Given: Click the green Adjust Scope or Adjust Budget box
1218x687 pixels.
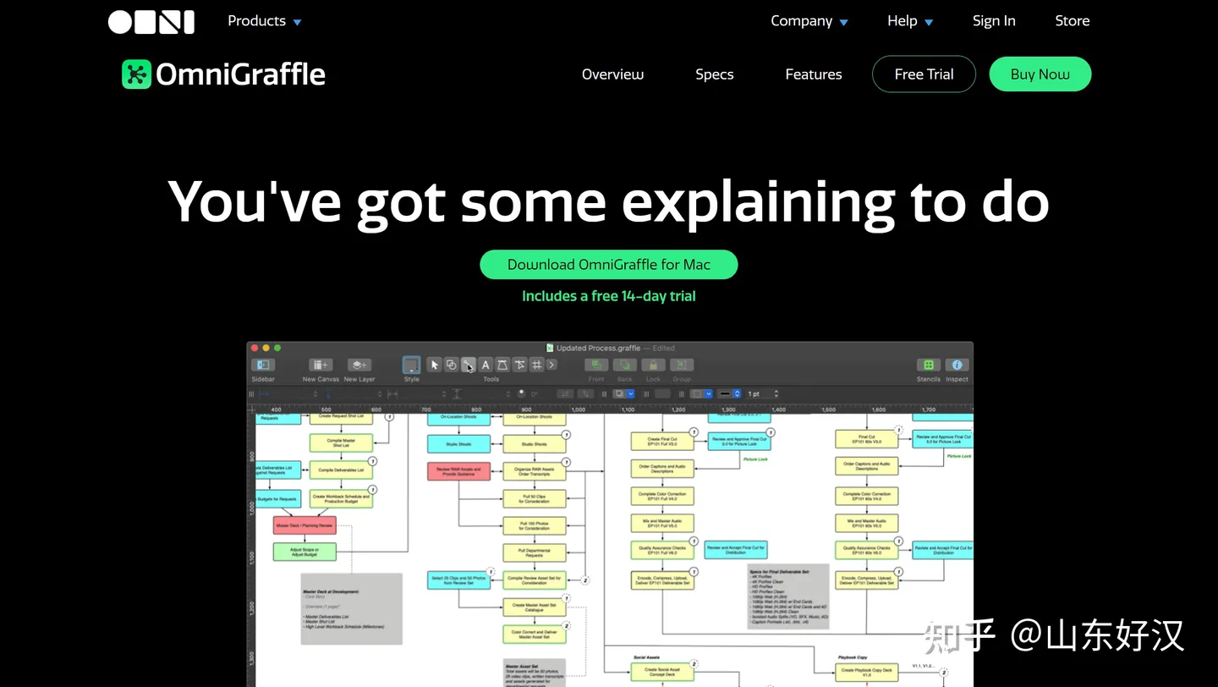Looking at the screenshot, I should [304, 552].
